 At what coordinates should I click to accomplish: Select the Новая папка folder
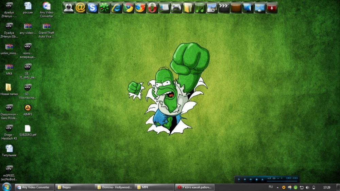(x=9, y=89)
